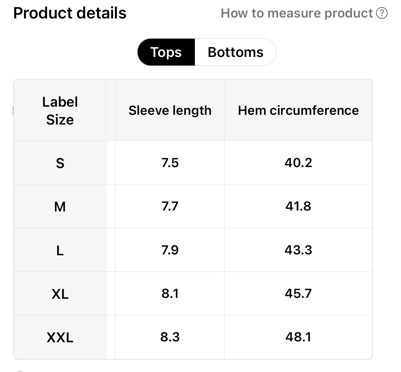Viewport: 401px width, 372px height.
Task: Click the Label Size column header
Action: (60, 111)
